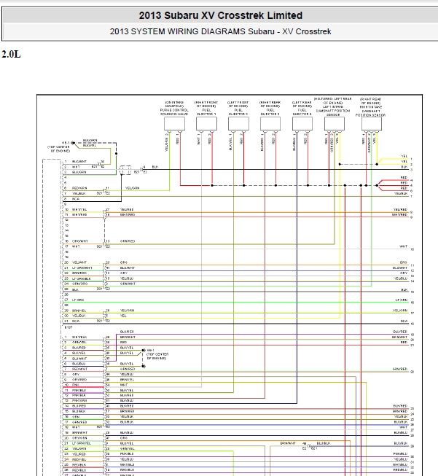Click the 'YEL/BLK' label at right edge, terminal 7
The height and width of the screenshot is (476, 438).
[401, 193]
